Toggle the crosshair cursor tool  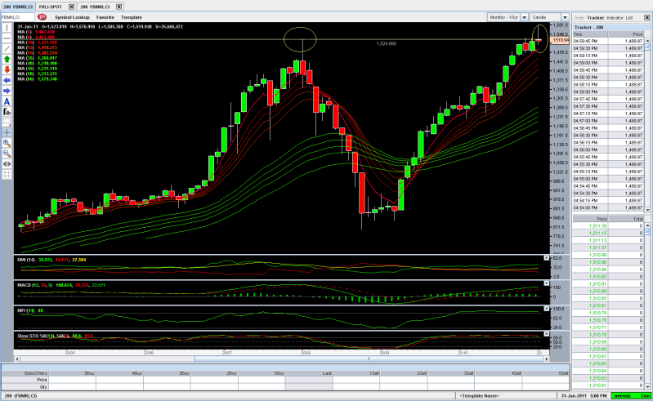[x=7, y=132]
